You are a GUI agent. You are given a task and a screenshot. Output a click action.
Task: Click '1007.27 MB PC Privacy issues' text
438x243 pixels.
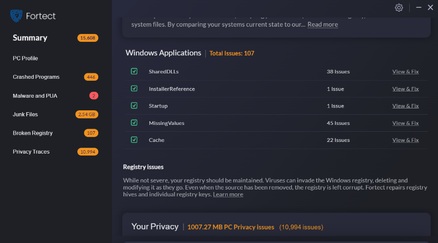click(231, 227)
